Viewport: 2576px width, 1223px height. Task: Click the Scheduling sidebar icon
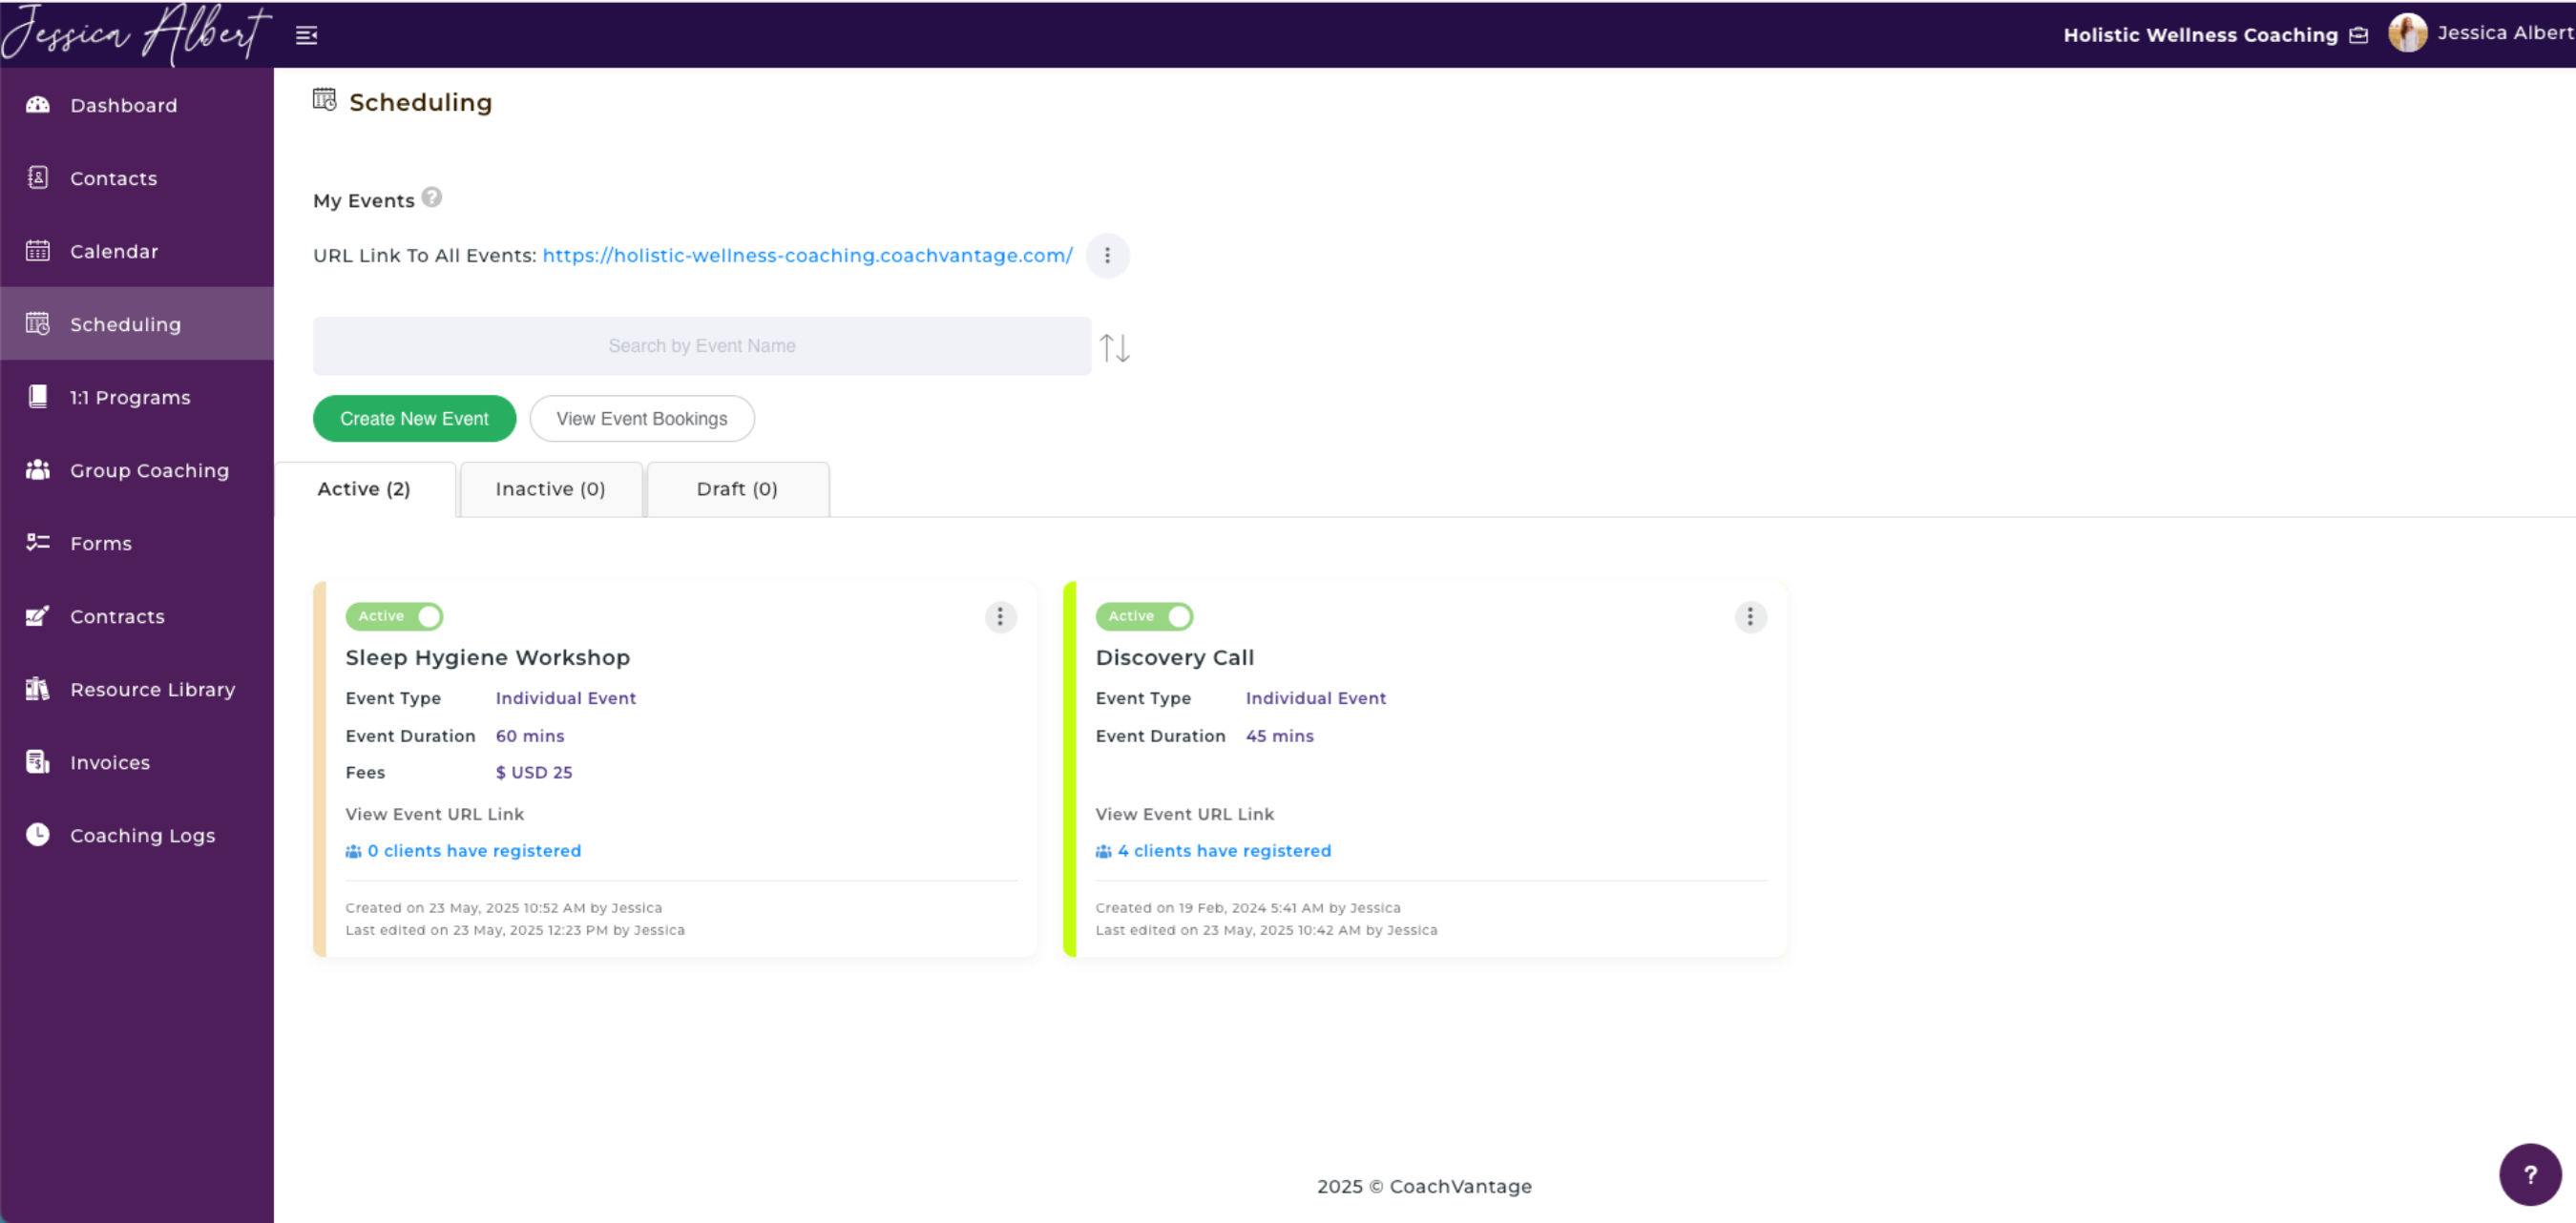(x=38, y=323)
